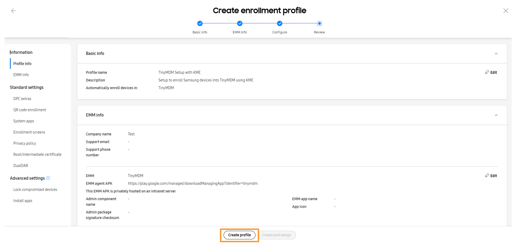Select Profile info in sidebar
This screenshot has height=247, width=516.
22,64
